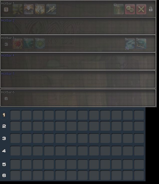Toggle the hotbar padlock icon

pyautogui.click(x=151, y=9)
